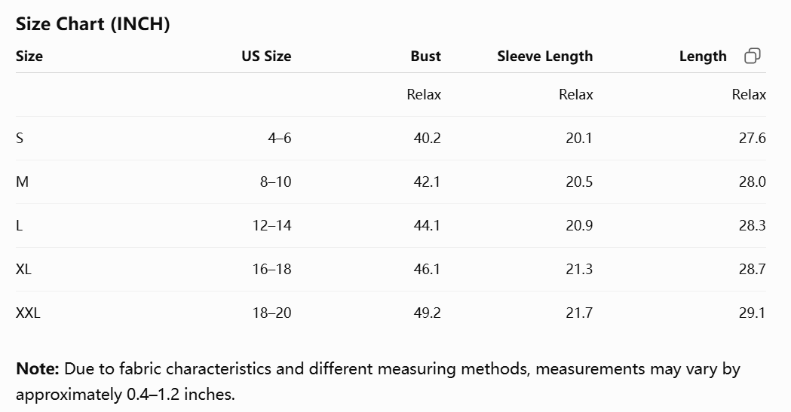
Task: Select sleeve length value 20.5
Action: click(x=579, y=182)
